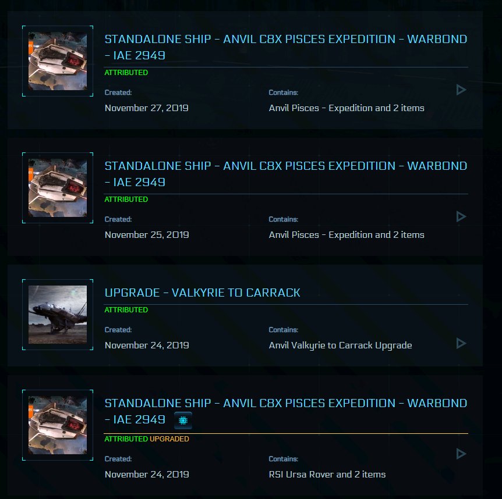Click 'RSI Ursa Rover and 2 items' text
Viewport: 502px width, 499px height.
(x=327, y=475)
